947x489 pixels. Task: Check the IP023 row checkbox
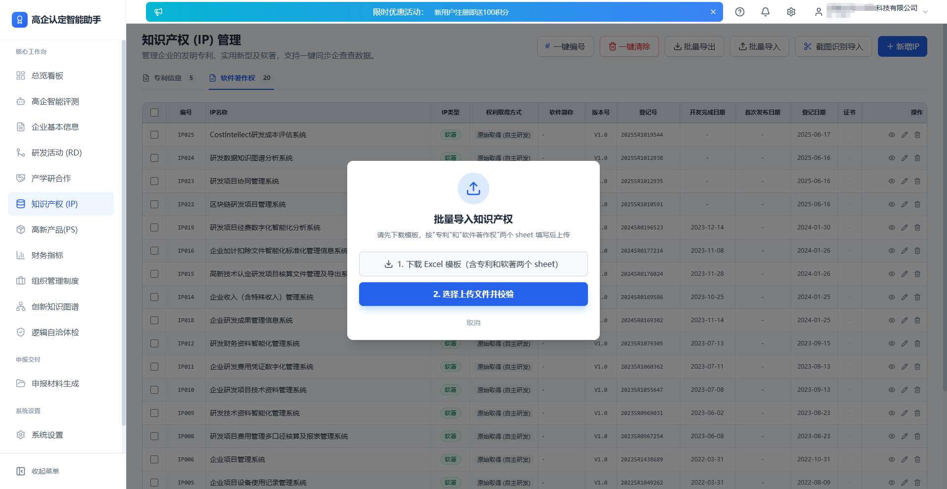click(x=154, y=181)
